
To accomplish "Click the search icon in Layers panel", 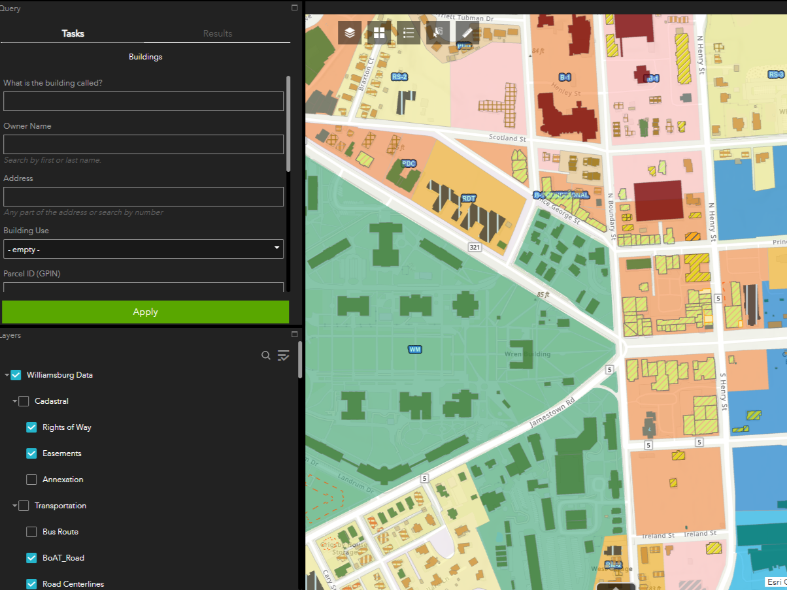I will click(x=266, y=355).
